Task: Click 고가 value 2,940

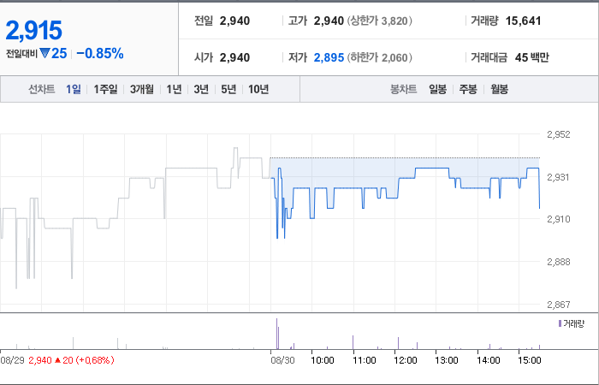Action: [x=329, y=21]
